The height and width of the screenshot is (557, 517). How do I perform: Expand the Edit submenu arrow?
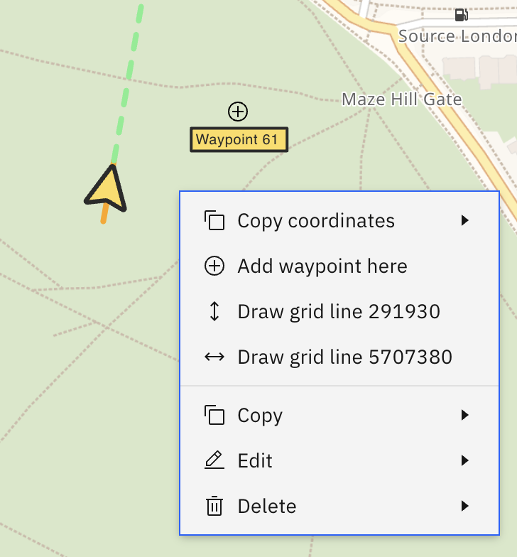[x=464, y=460]
